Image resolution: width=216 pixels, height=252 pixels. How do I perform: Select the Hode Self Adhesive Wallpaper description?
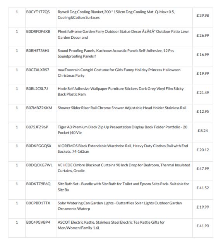coord(121,91)
